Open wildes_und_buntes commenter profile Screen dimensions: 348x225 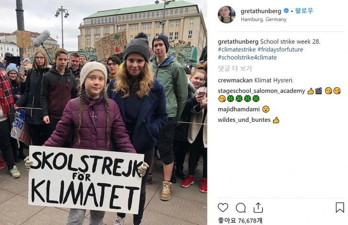[244, 120]
